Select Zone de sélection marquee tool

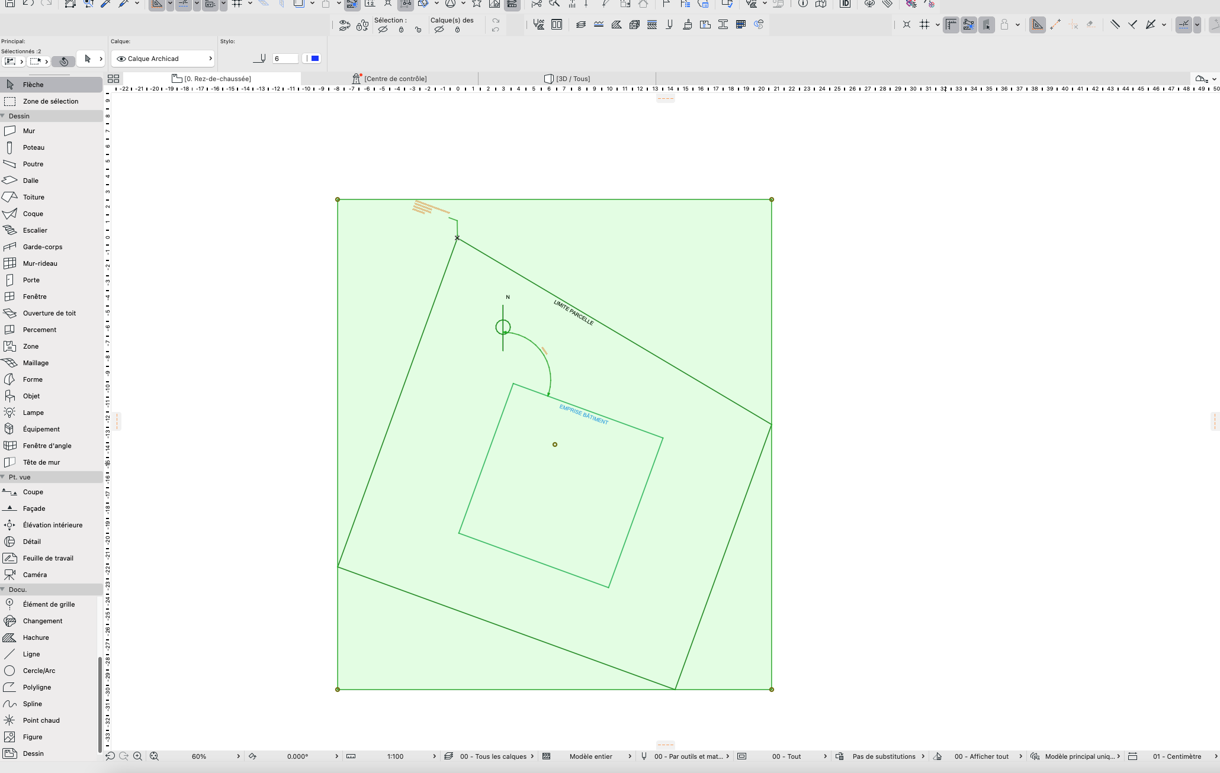tap(51, 101)
